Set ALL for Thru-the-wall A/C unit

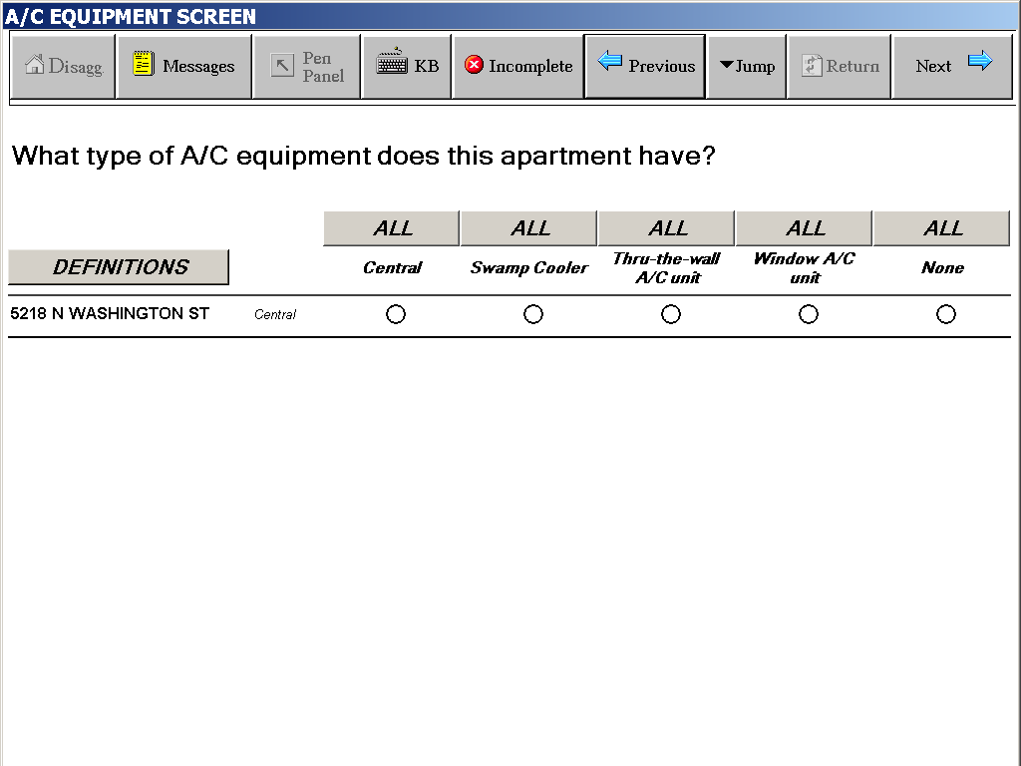[x=667, y=228]
